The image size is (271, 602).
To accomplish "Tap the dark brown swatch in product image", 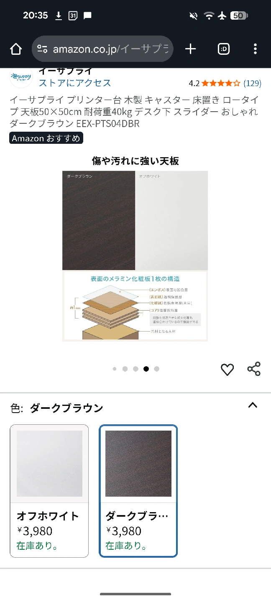I will click(99, 220).
